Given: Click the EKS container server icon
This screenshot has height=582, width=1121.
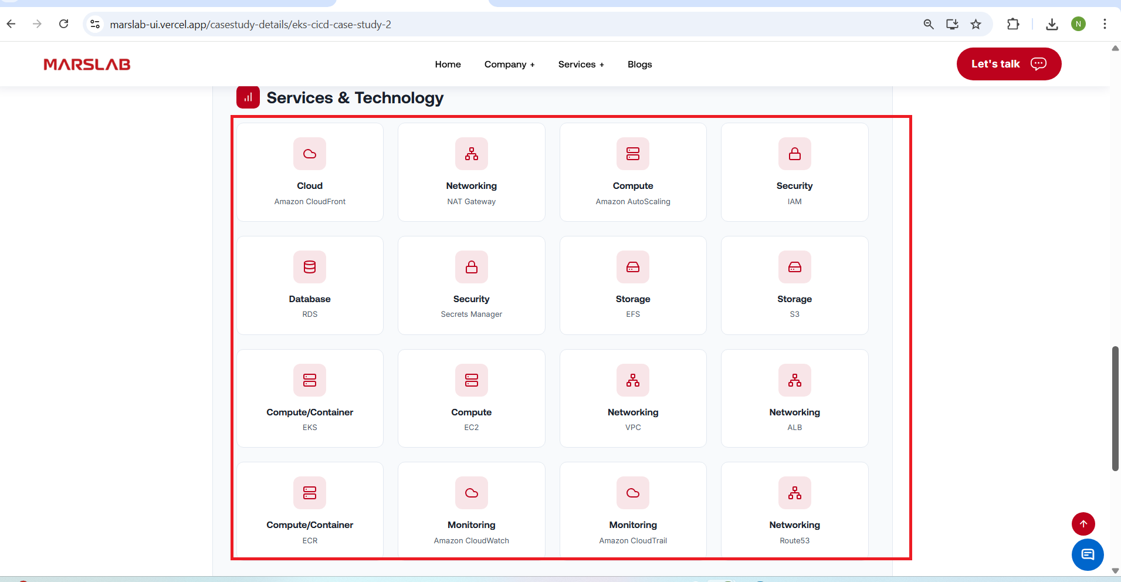Looking at the screenshot, I should [x=310, y=380].
